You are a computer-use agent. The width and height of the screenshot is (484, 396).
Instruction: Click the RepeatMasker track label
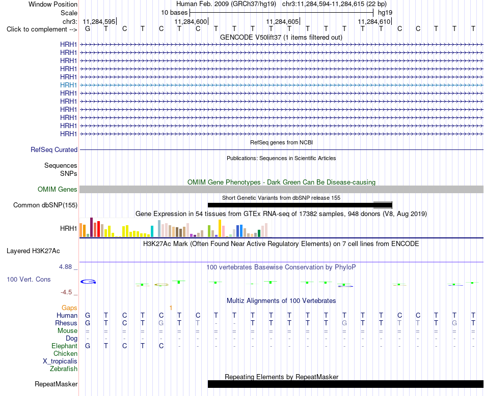click(56, 384)
